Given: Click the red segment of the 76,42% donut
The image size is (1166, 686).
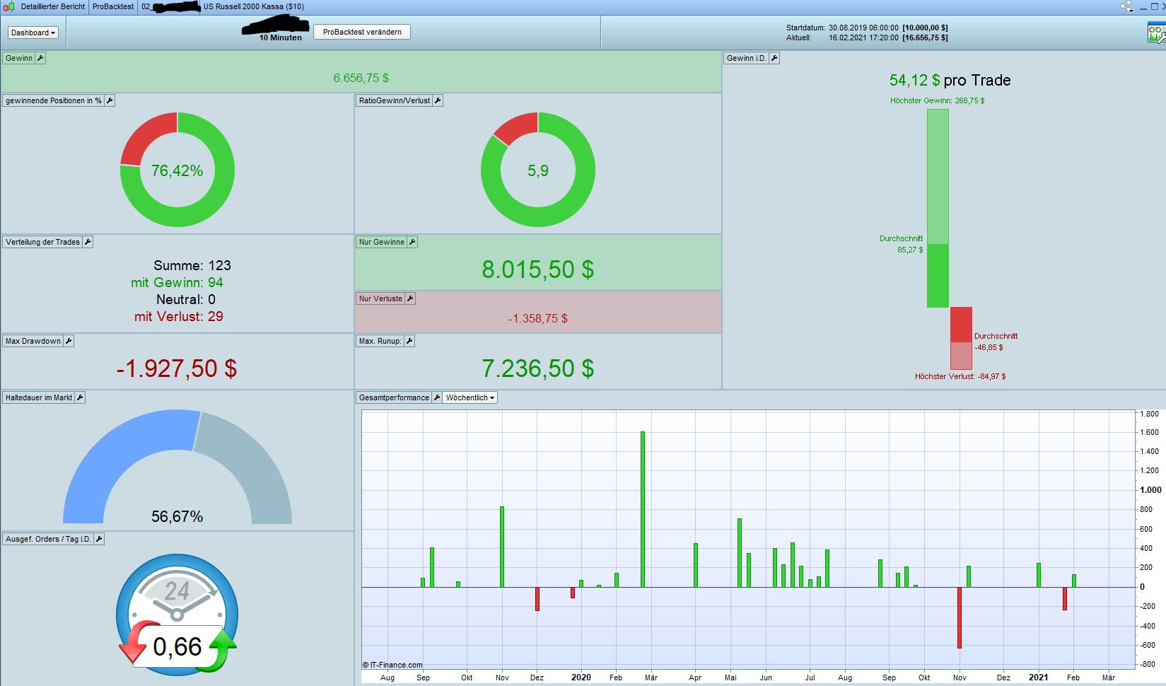Looking at the screenshot, I should 145,136.
